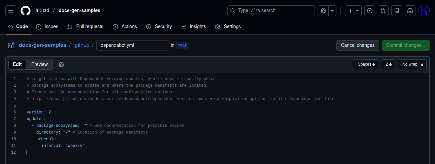This screenshot has width=435, height=164.
Task: Switch to the Code tab
Action: pos(18,26)
